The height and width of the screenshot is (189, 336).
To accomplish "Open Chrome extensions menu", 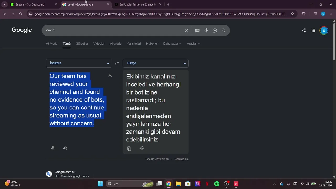I will click(x=304, y=14).
